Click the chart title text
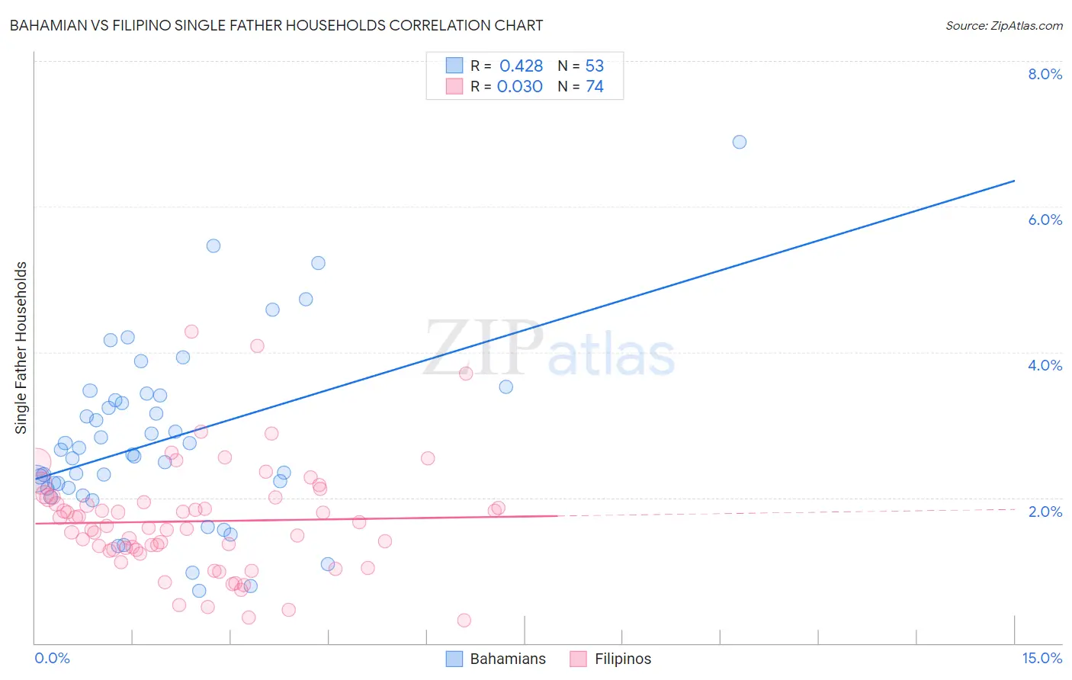 [276, 25]
